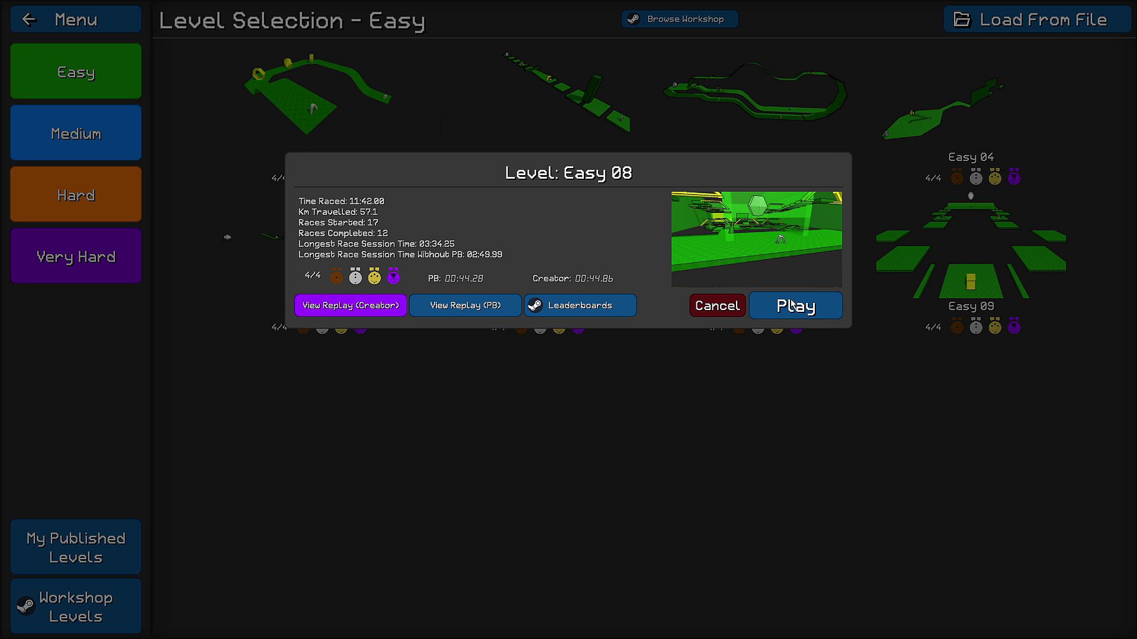The height and width of the screenshot is (639, 1137).
Task: Click the Steam icon on Leaderboards button
Action: point(535,305)
